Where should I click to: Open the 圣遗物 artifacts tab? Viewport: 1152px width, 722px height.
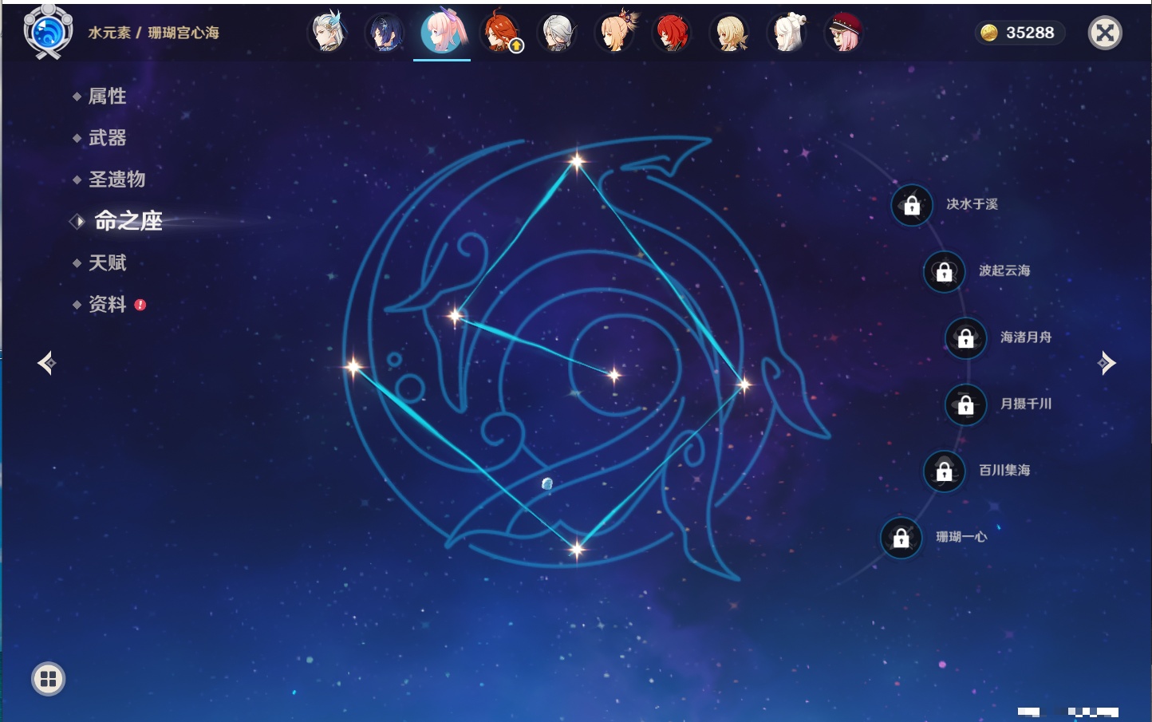(x=116, y=180)
